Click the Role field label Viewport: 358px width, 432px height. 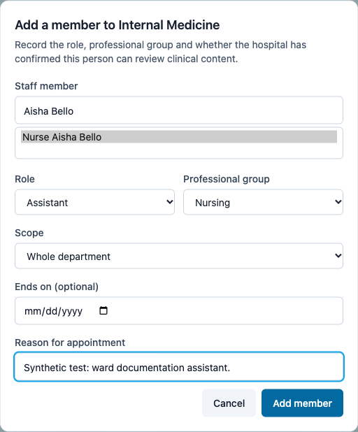(24, 179)
